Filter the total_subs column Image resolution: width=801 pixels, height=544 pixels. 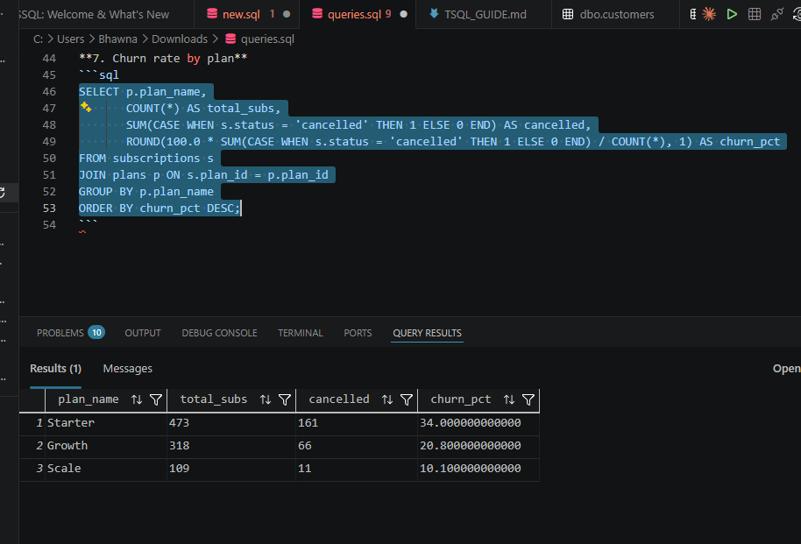click(285, 399)
